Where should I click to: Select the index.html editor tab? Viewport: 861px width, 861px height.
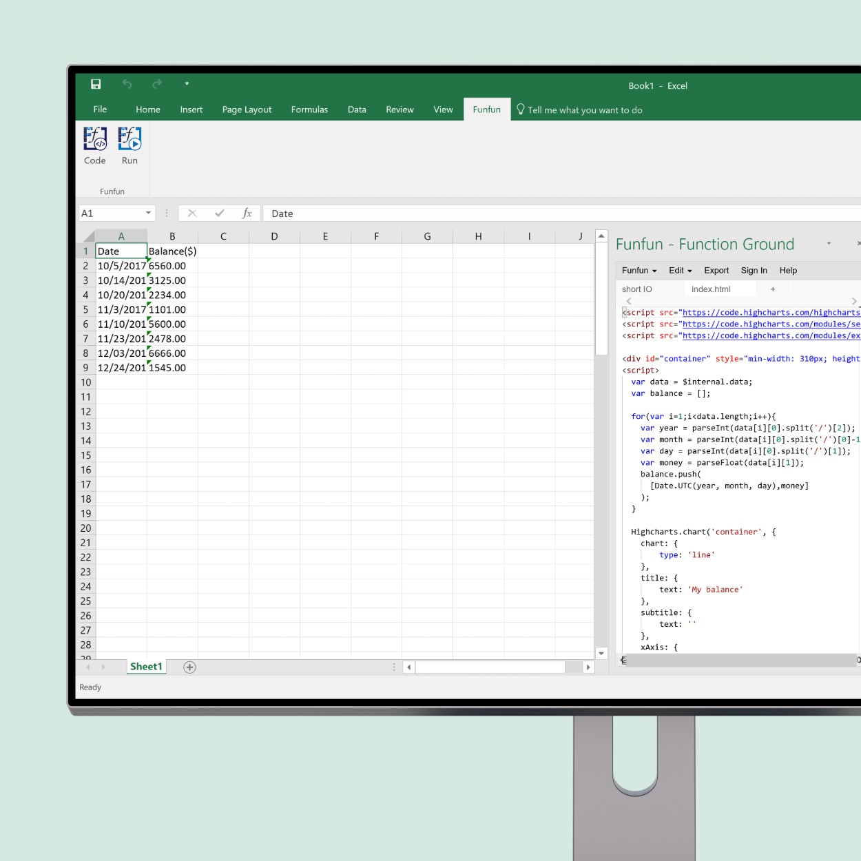(x=711, y=289)
